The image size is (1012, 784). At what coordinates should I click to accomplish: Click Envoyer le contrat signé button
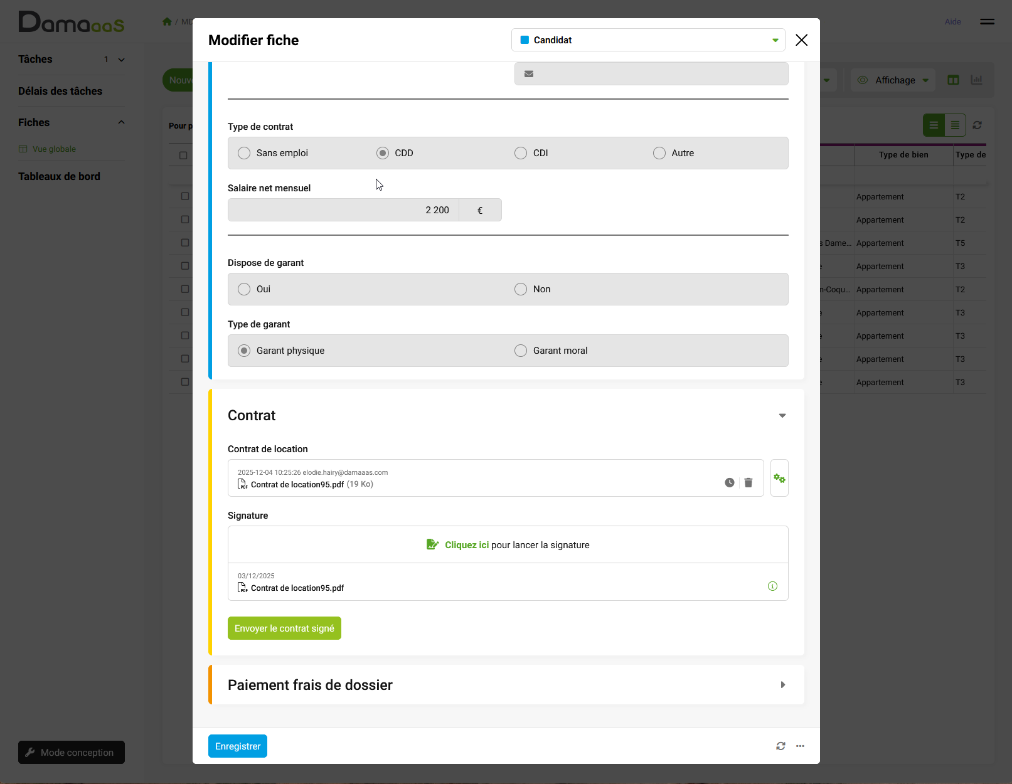tap(284, 628)
